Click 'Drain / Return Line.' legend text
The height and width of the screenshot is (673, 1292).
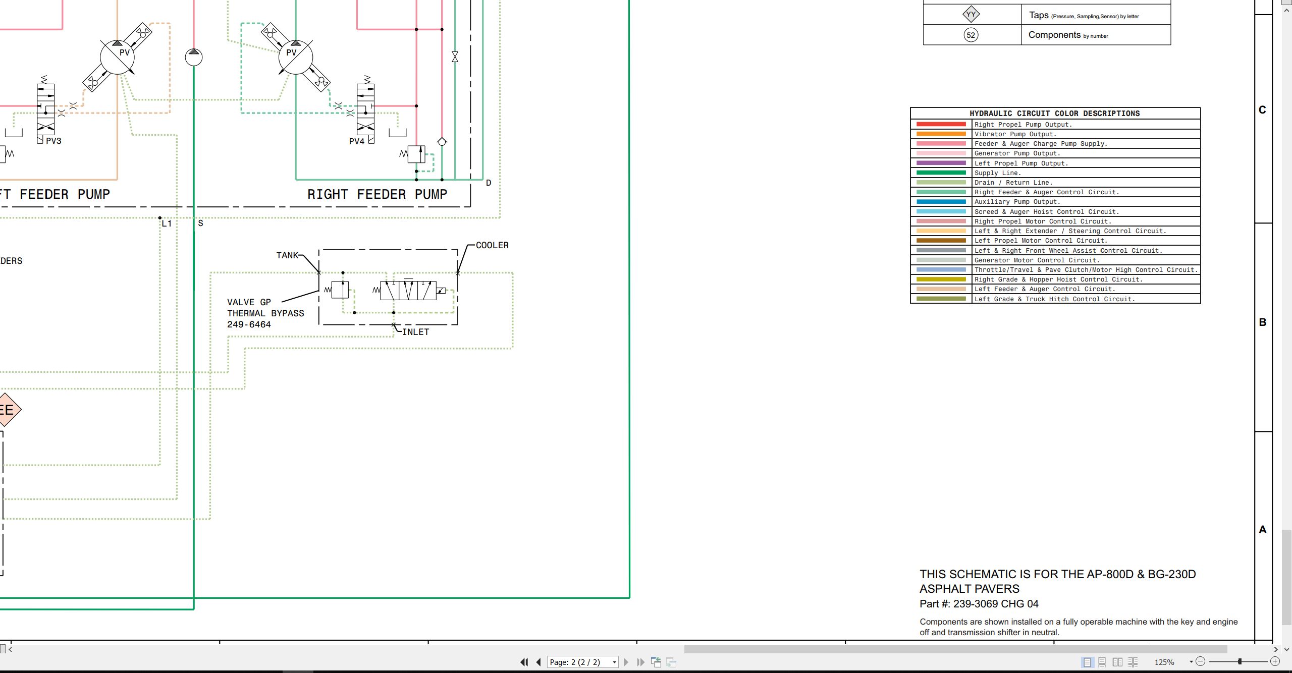point(1013,183)
